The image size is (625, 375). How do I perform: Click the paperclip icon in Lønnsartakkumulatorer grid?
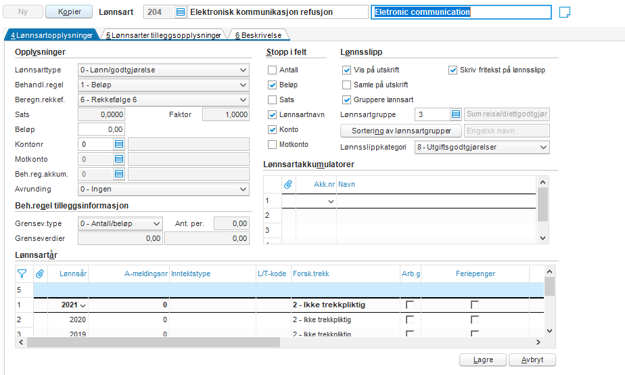pos(287,183)
